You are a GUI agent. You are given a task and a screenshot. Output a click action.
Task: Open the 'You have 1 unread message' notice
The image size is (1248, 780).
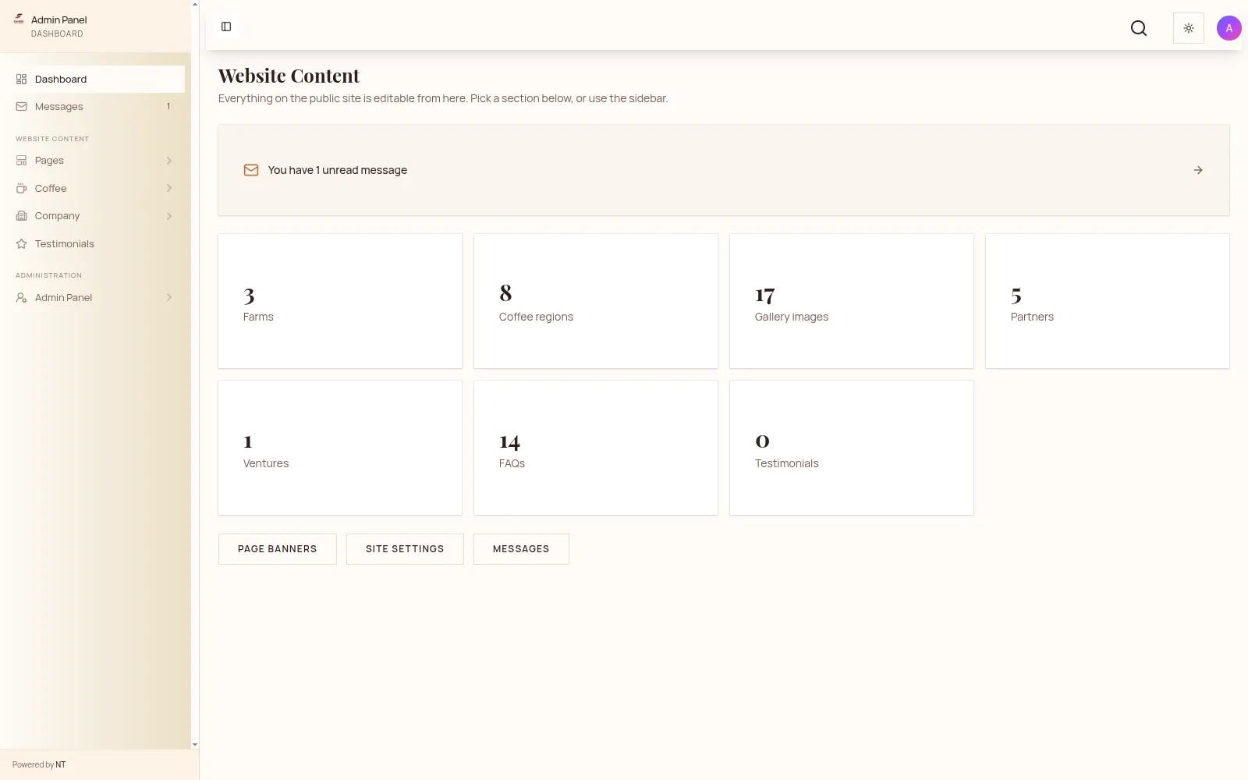[x=724, y=170]
